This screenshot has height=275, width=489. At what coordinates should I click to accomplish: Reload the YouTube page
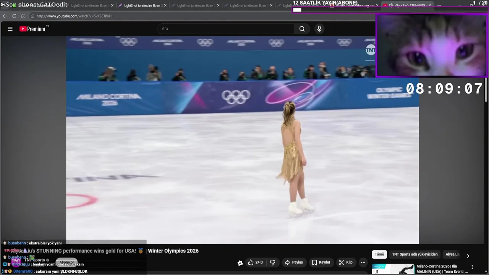tap(14, 16)
